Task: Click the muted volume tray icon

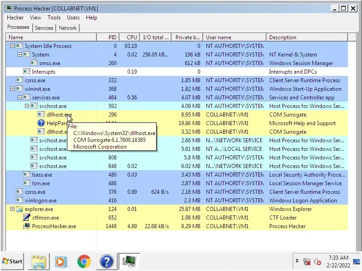Action: tap(318, 262)
